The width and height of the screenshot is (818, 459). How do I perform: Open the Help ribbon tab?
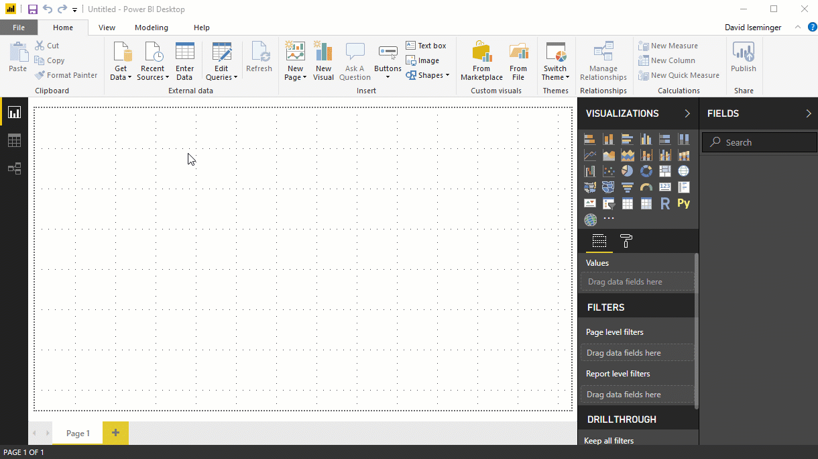[x=202, y=28]
